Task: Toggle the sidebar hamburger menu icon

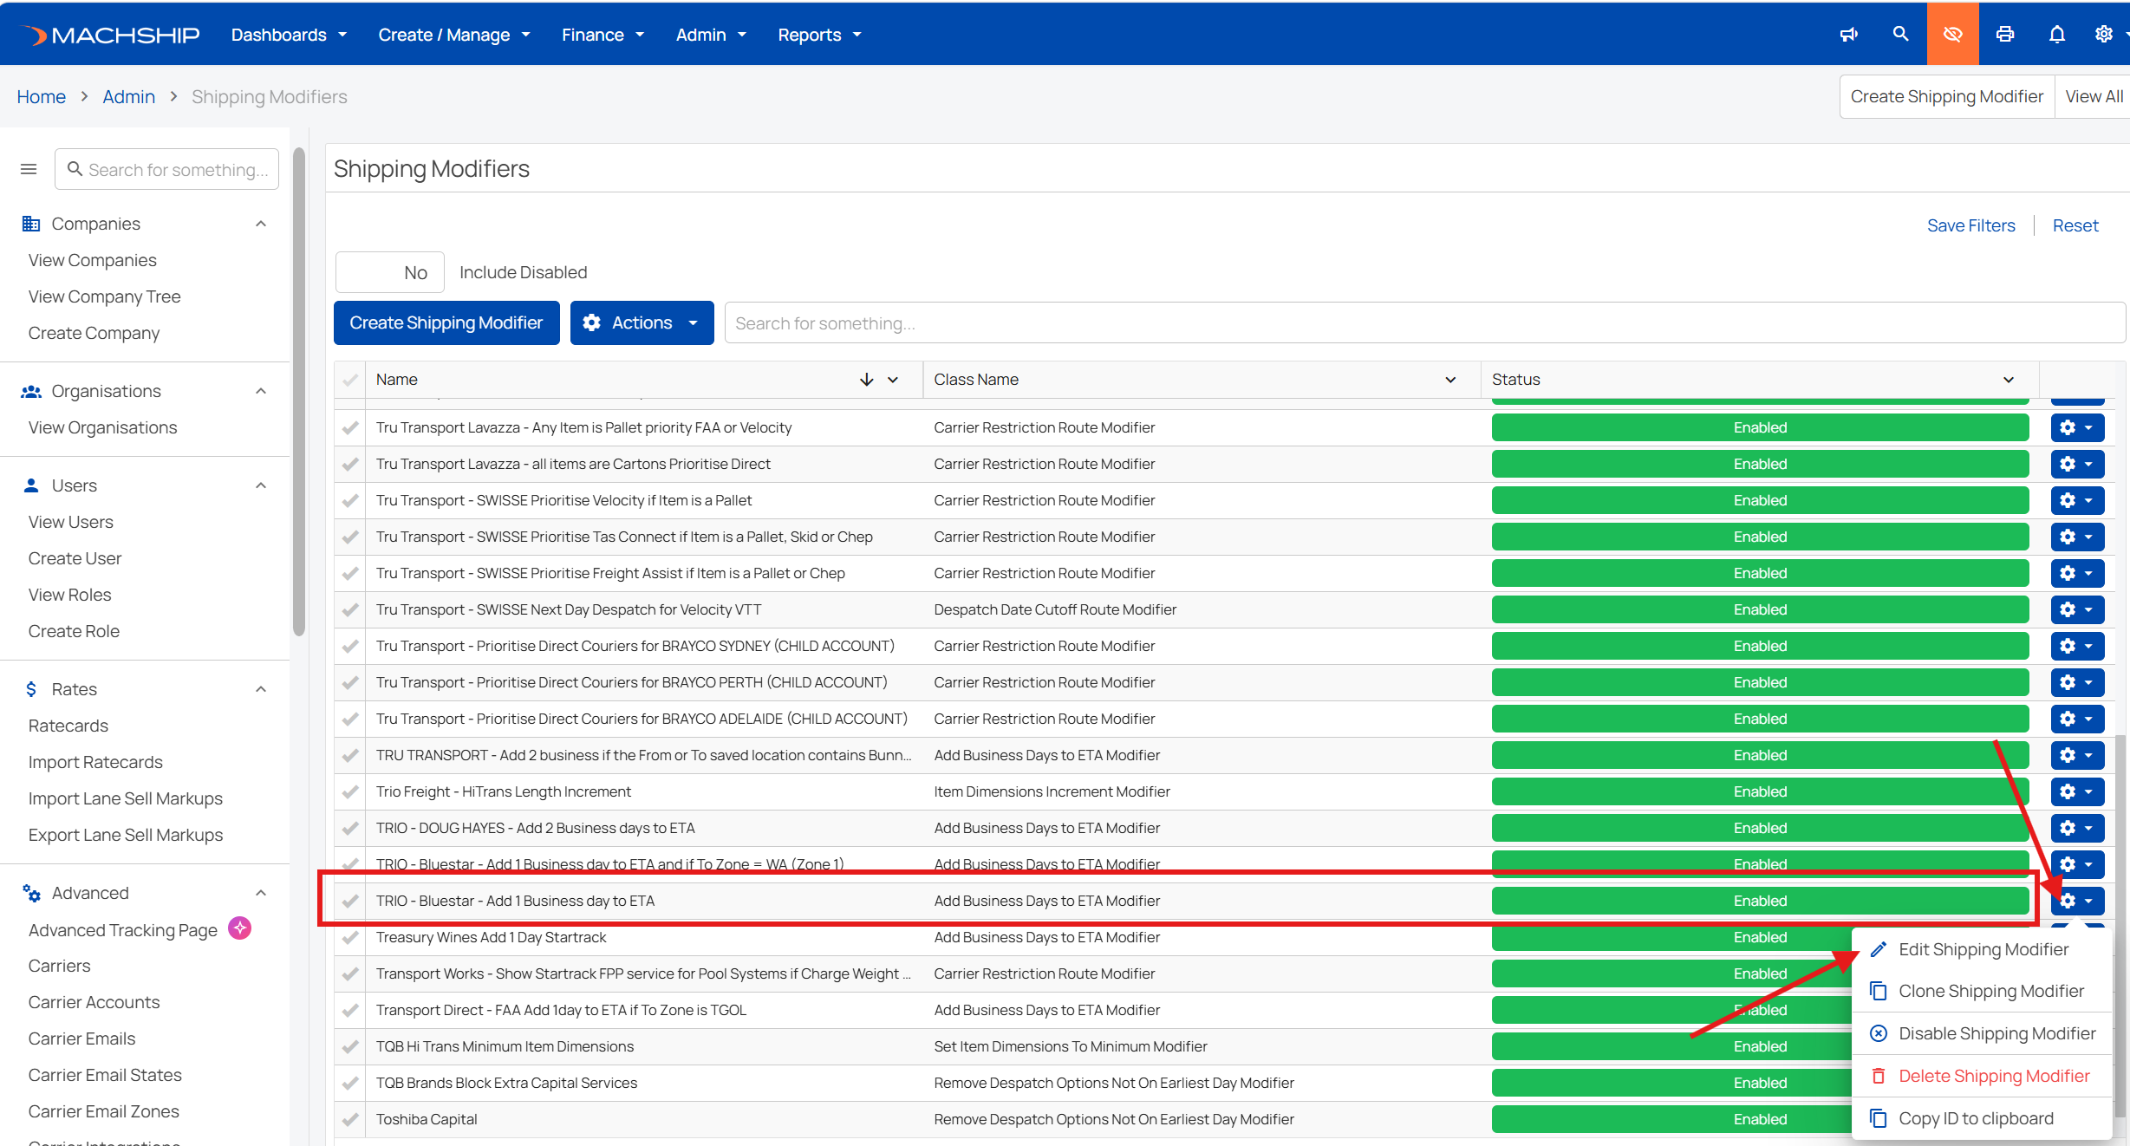Action: tap(29, 169)
